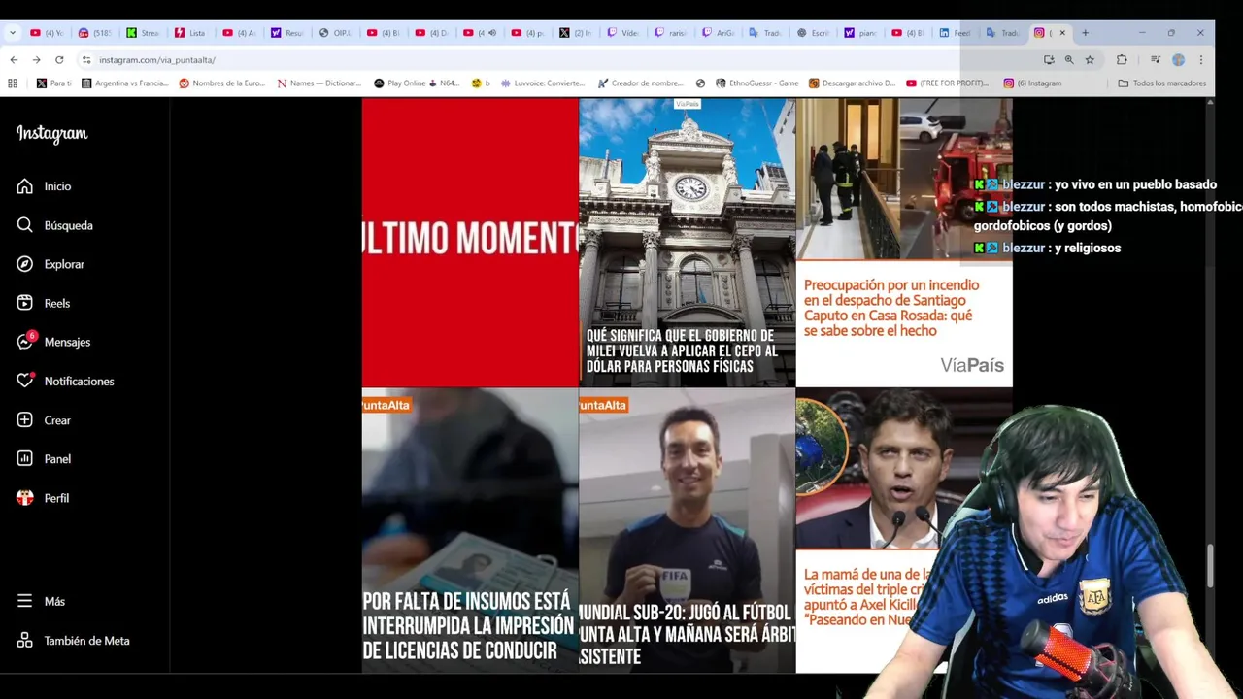Reload the Instagram page
The width and height of the screenshot is (1243, 699).
[59, 59]
